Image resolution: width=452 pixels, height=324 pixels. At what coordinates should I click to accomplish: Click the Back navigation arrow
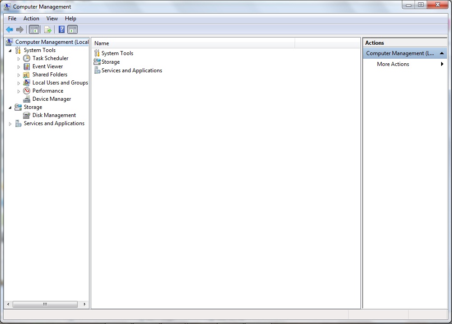(x=9, y=29)
